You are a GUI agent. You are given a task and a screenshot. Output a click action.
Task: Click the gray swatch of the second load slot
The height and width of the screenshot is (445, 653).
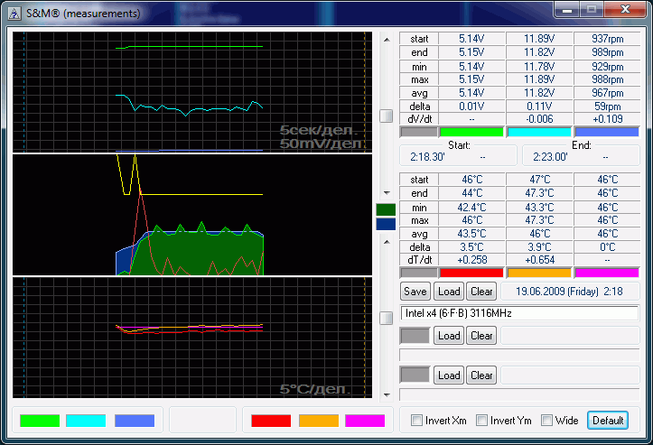coord(415,336)
